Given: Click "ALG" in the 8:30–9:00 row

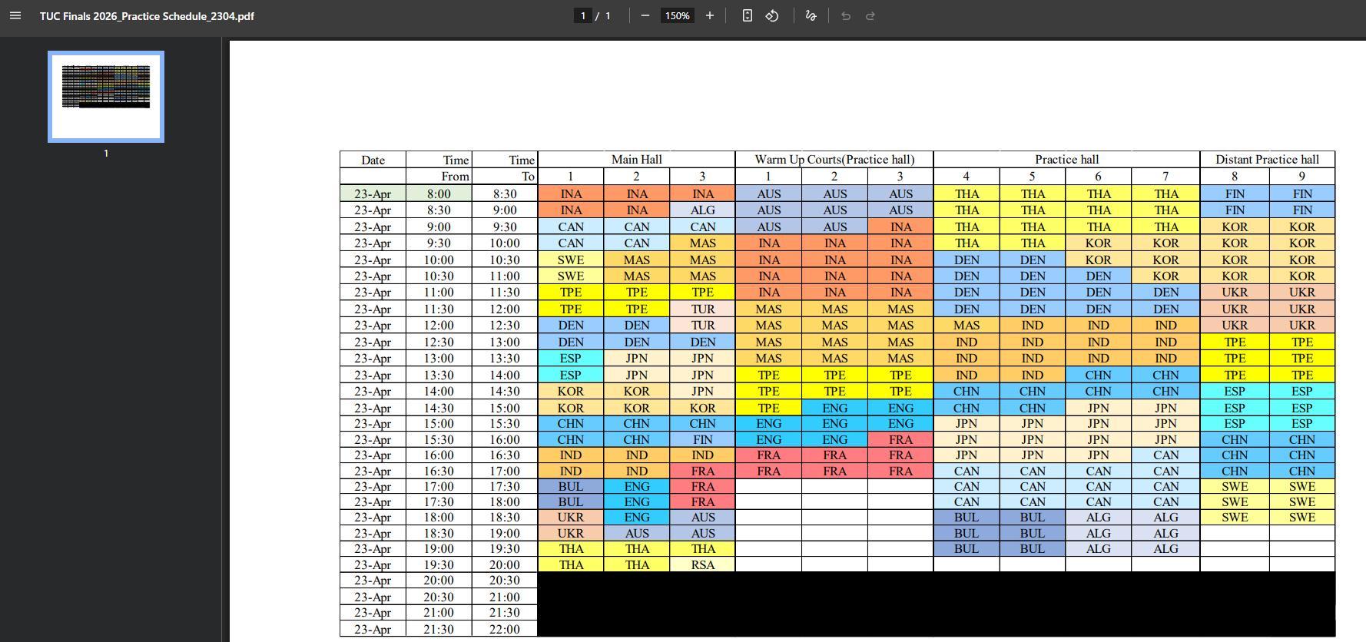Looking at the screenshot, I should 702,210.
